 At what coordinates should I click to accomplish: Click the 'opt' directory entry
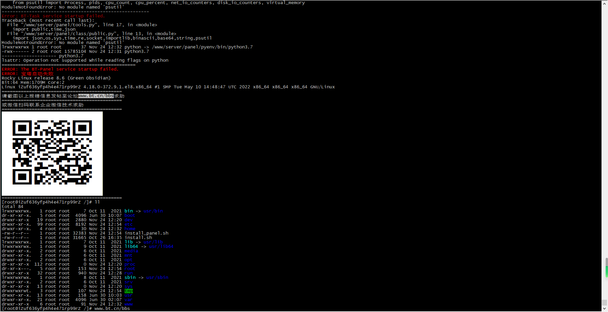click(x=129, y=260)
